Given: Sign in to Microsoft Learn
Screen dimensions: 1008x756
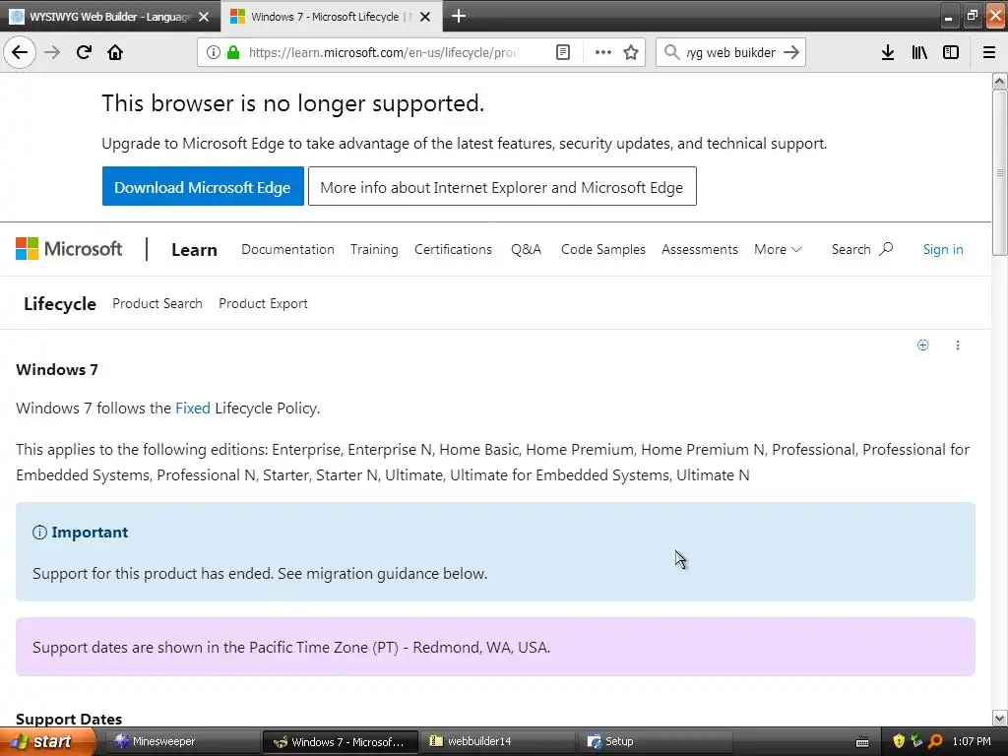Looking at the screenshot, I should pos(942,249).
